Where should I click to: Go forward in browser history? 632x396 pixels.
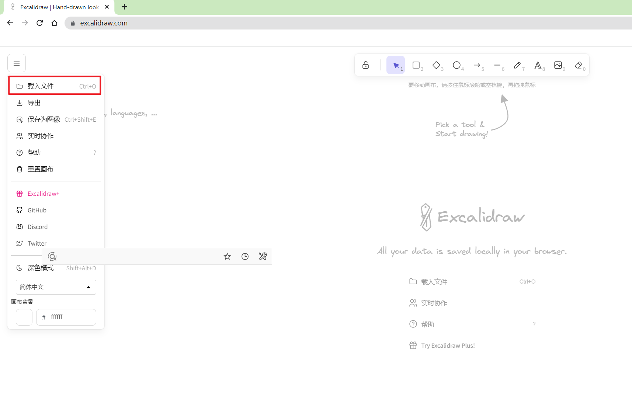click(25, 23)
